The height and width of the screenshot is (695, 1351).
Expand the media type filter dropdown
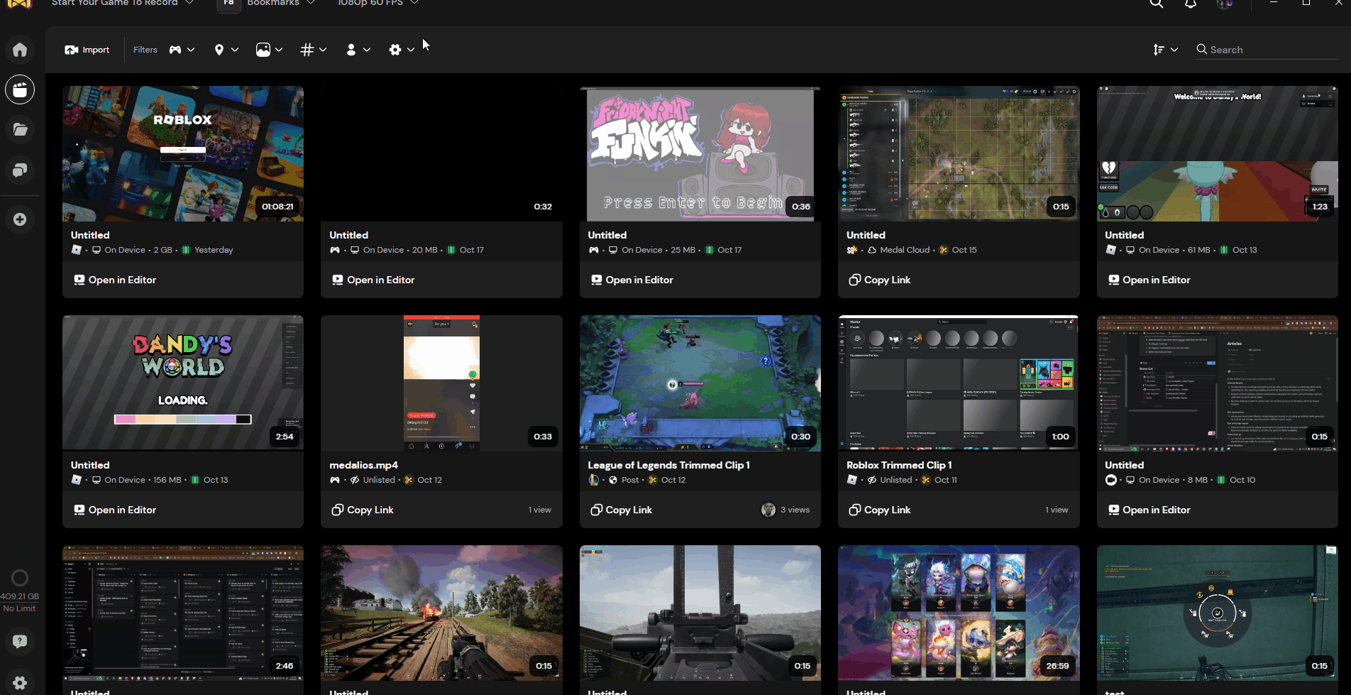[270, 50]
